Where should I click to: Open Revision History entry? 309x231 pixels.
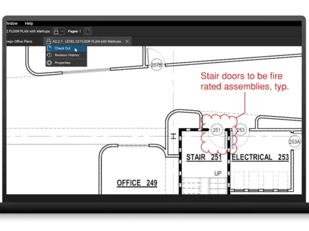coord(66,55)
